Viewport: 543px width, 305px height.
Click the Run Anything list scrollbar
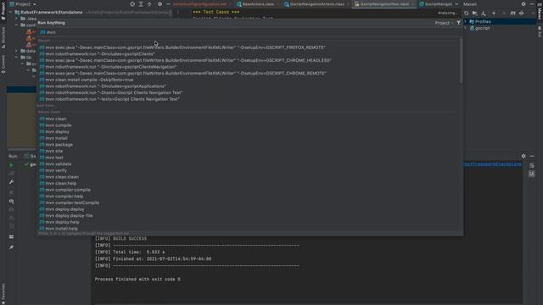(x=461, y=61)
